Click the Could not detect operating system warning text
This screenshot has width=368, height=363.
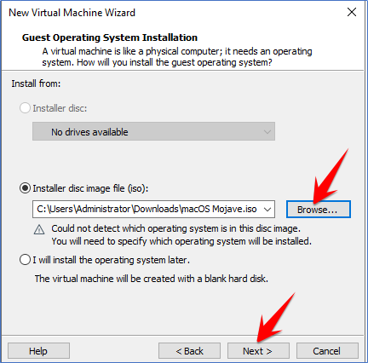tap(181, 235)
